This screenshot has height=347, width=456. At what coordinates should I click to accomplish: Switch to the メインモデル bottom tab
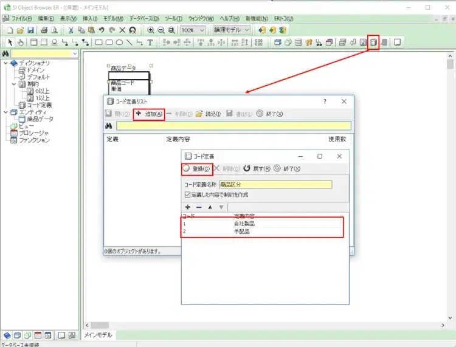(x=98, y=335)
